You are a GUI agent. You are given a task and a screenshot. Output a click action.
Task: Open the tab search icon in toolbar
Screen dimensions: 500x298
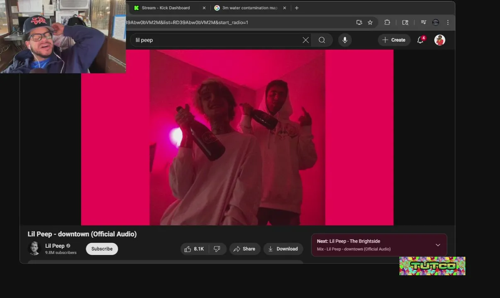coord(405,22)
